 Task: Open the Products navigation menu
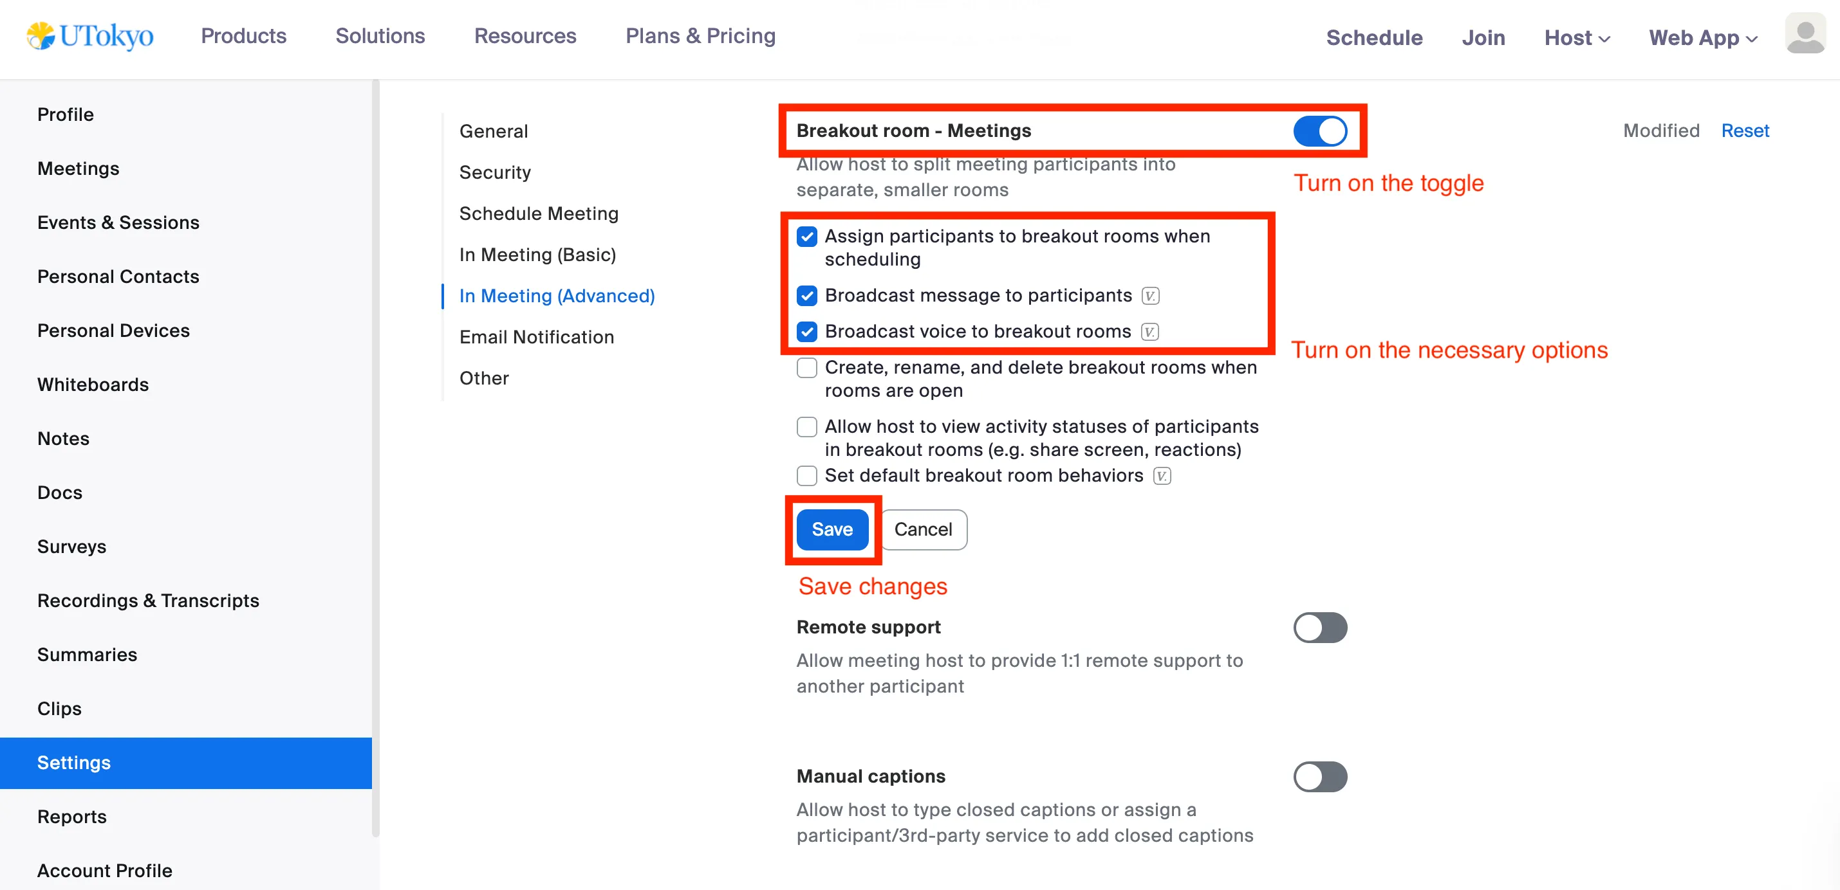point(243,37)
